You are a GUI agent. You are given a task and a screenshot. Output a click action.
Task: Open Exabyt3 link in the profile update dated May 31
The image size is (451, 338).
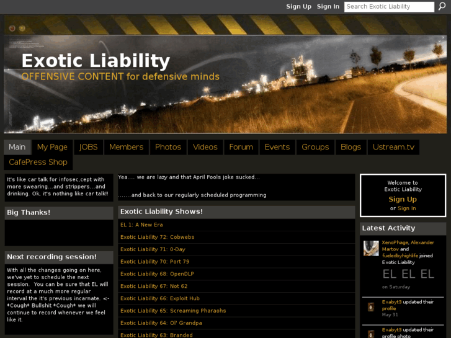pos(391,302)
